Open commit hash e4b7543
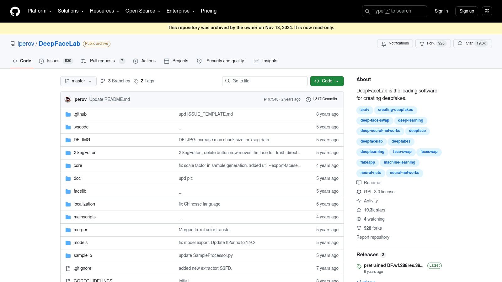The height and width of the screenshot is (282, 502). pos(271,99)
